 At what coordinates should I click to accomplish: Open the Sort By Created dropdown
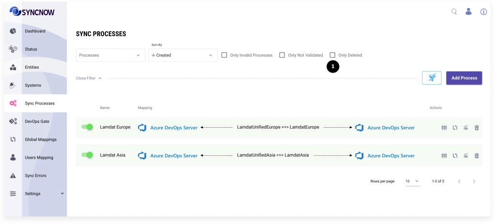pos(183,55)
